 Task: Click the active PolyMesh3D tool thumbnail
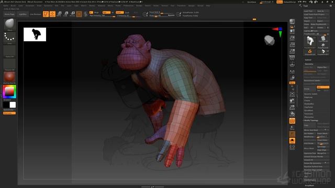pyautogui.click(x=310, y=42)
